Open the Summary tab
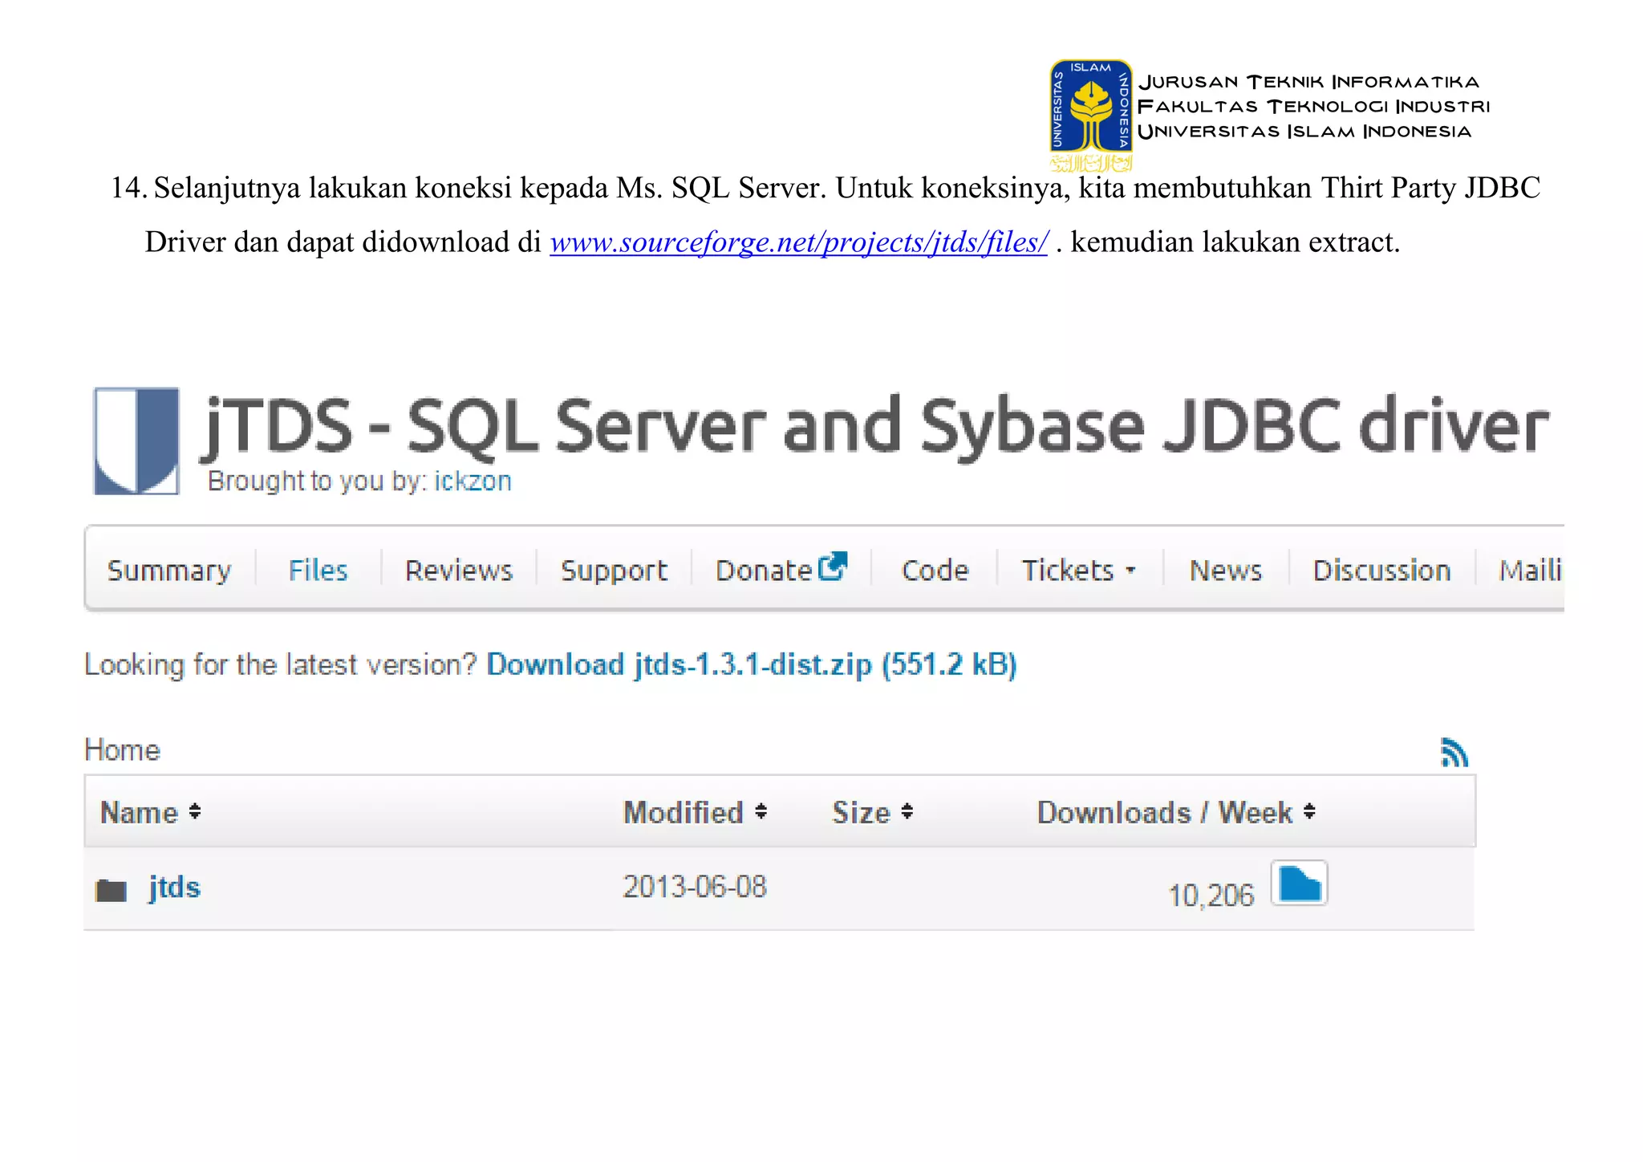 [169, 570]
